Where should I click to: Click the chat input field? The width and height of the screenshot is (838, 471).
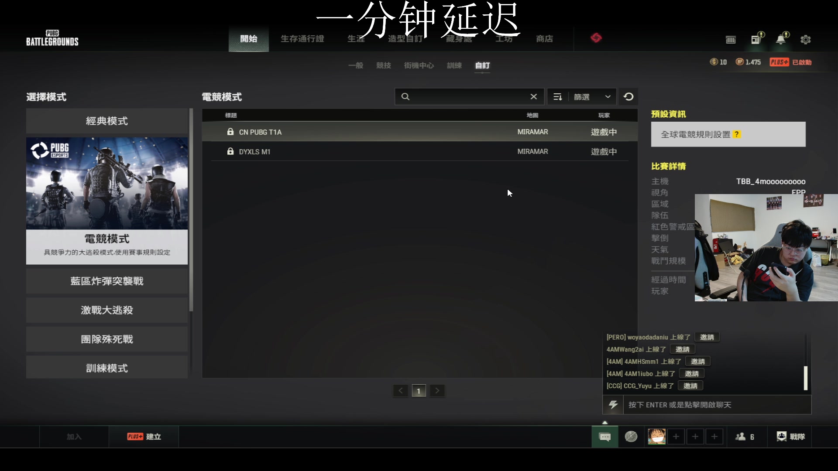pos(717,405)
